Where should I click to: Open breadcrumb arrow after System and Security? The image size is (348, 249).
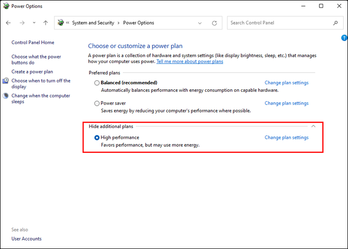tap(118, 23)
